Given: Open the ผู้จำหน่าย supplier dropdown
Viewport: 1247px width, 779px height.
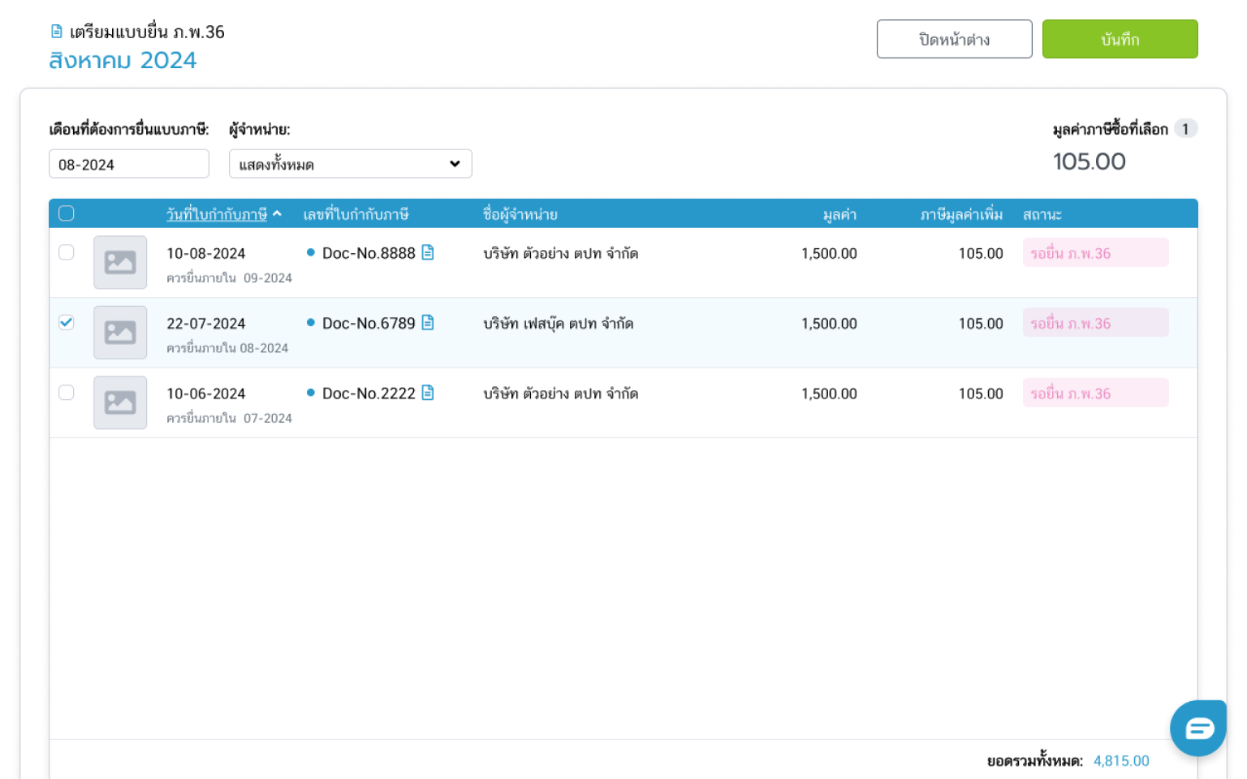Looking at the screenshot, I should coord(350,164).
